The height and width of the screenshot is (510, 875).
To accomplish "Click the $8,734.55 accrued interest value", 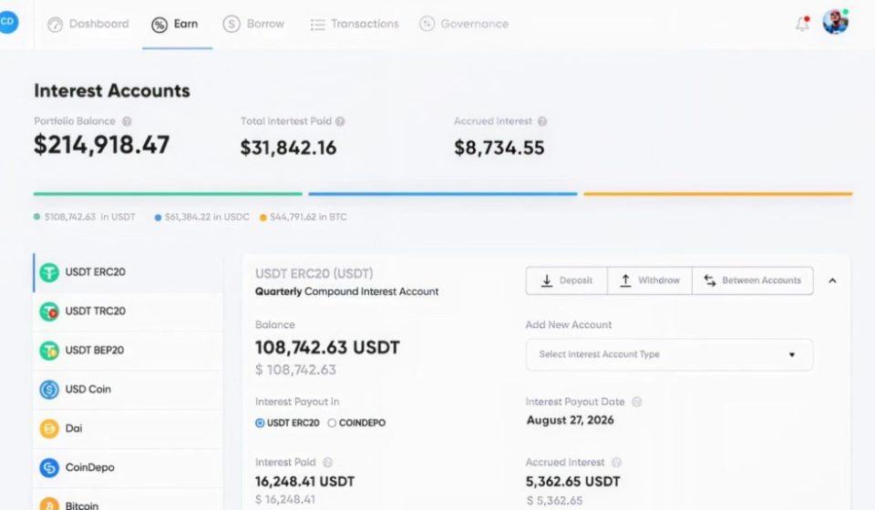I will (499, 148).
